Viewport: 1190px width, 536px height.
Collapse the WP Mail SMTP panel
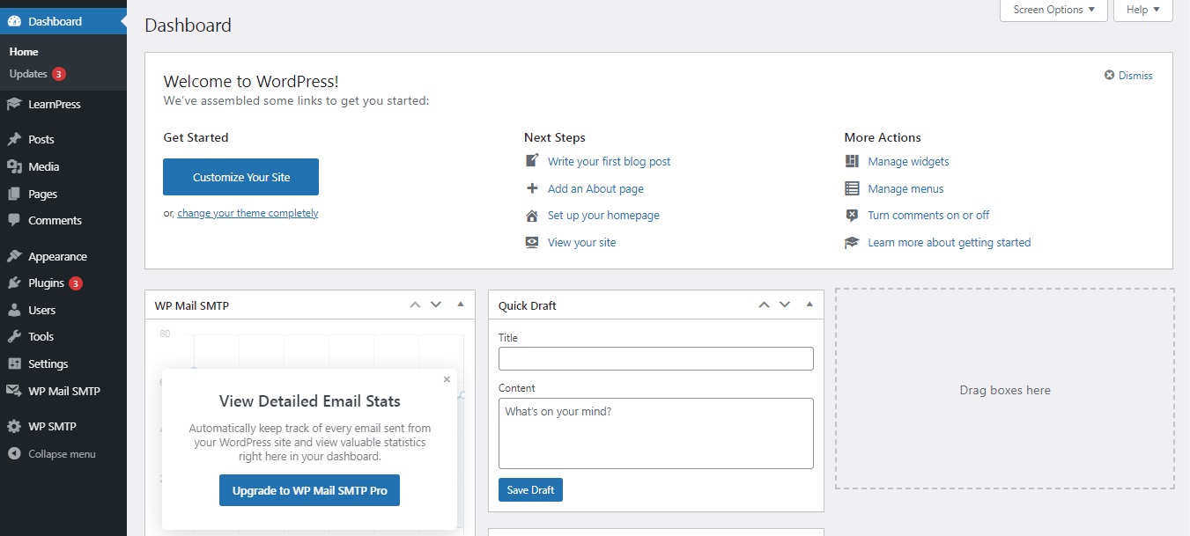[460, 305]
